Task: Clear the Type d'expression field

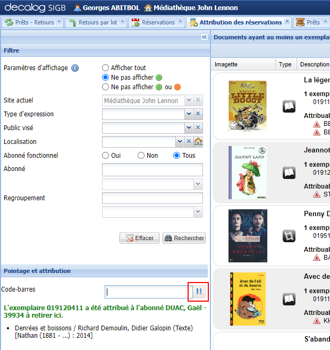Action: coord(198,114)
